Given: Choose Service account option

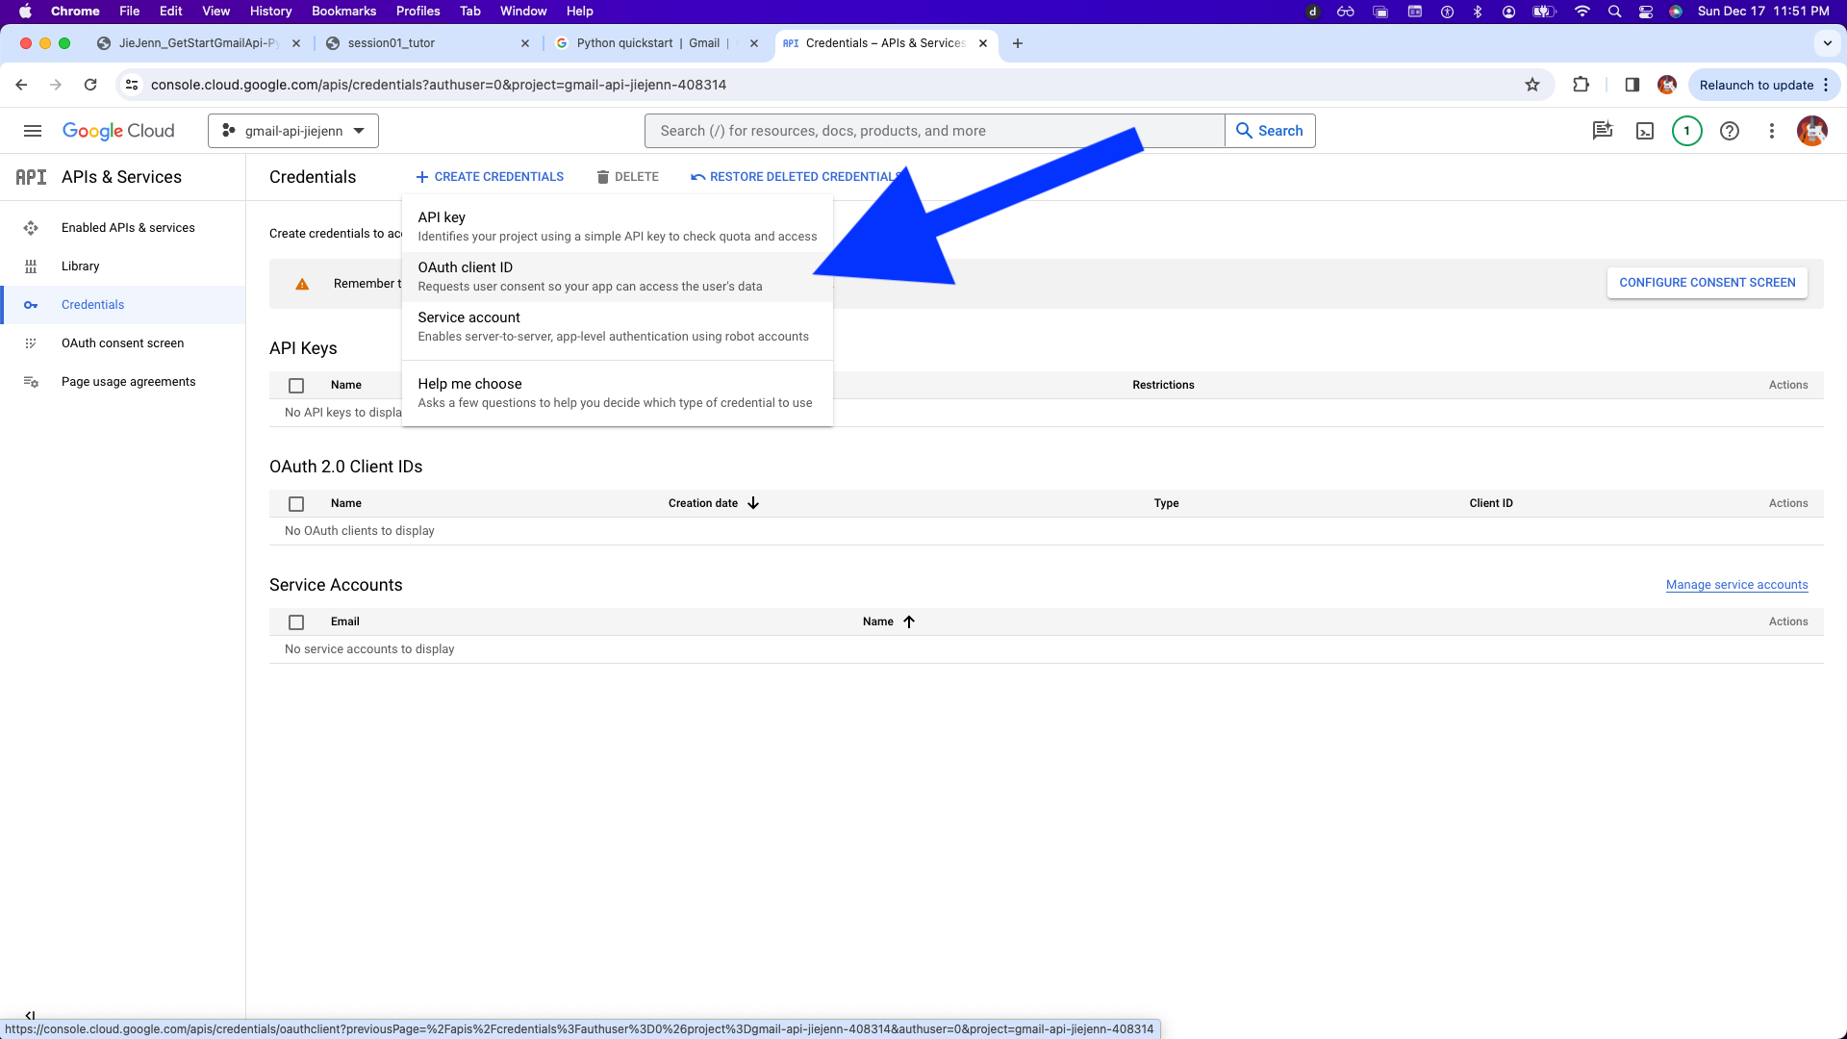Looking at the screenshot, I should click(x=618, y=327).
